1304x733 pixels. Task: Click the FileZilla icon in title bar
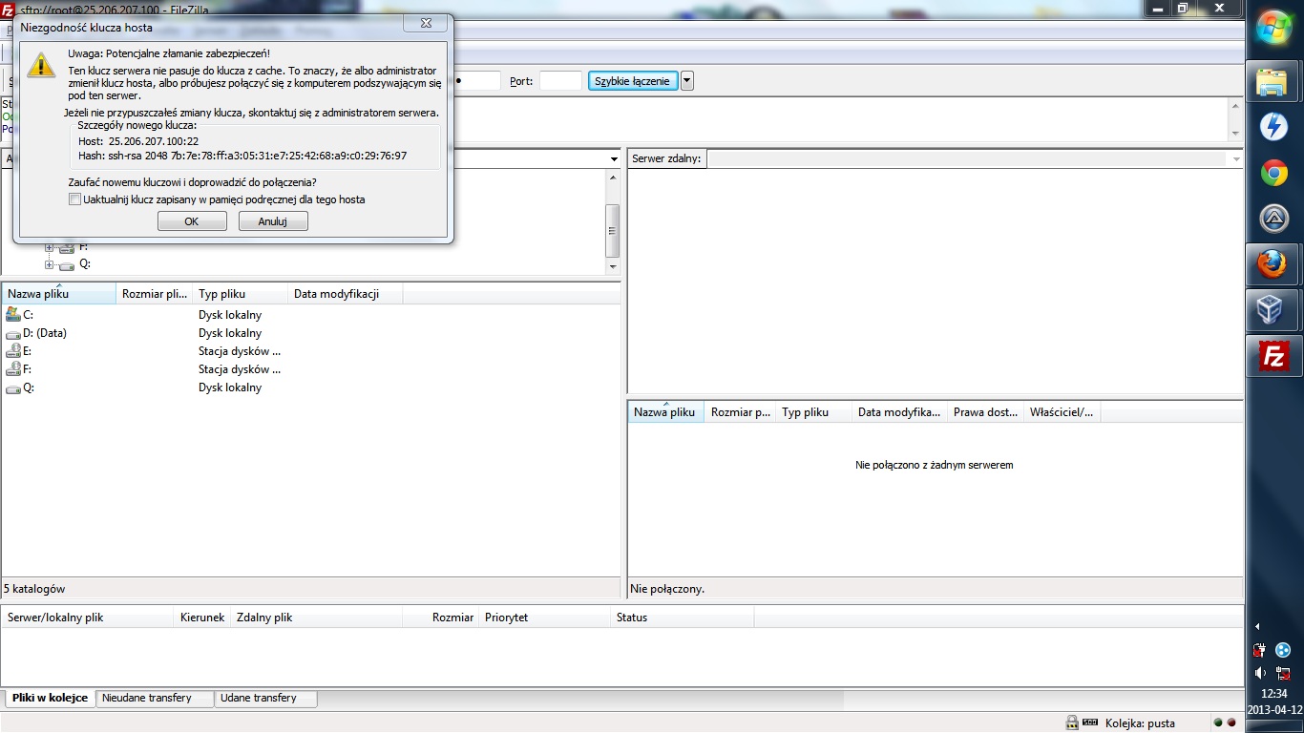pyautogui.click(x=9, y=10)
